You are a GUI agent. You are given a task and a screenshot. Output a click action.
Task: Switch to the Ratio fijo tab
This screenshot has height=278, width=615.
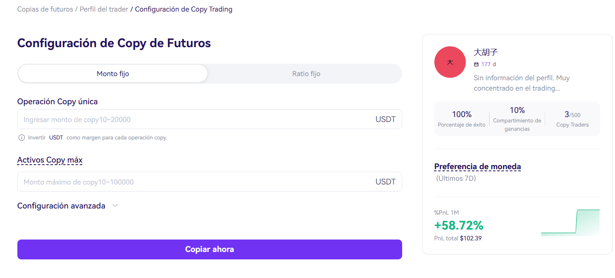(x=306, y=74)
